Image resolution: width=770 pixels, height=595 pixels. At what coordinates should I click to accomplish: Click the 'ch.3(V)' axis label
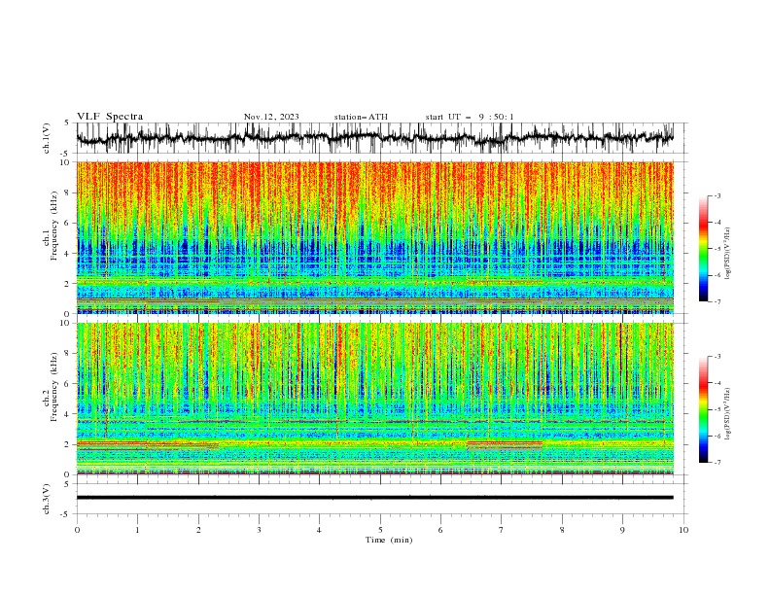click(47, 499)
